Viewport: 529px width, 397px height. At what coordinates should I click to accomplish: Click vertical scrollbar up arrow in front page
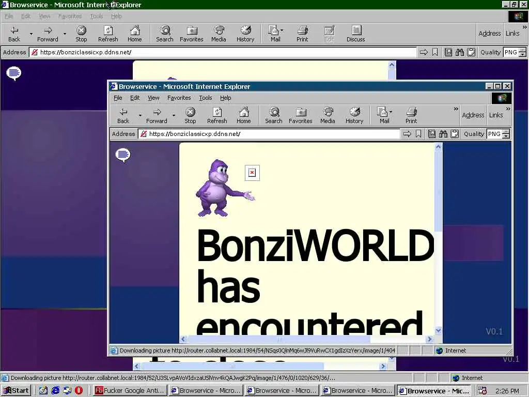pyautogui.click(x=438, y=147)
